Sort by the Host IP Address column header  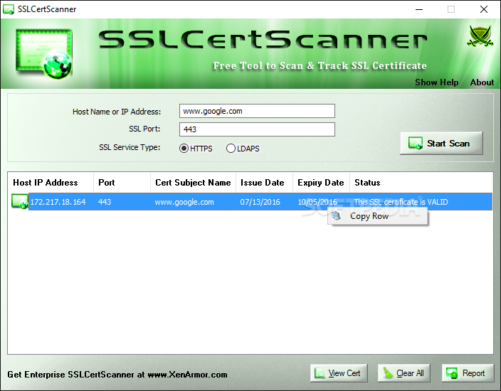click(x=51, y=183)
